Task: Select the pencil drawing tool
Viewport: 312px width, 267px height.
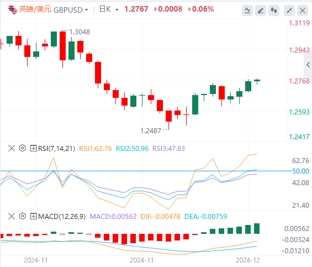Action: (261, 11)
